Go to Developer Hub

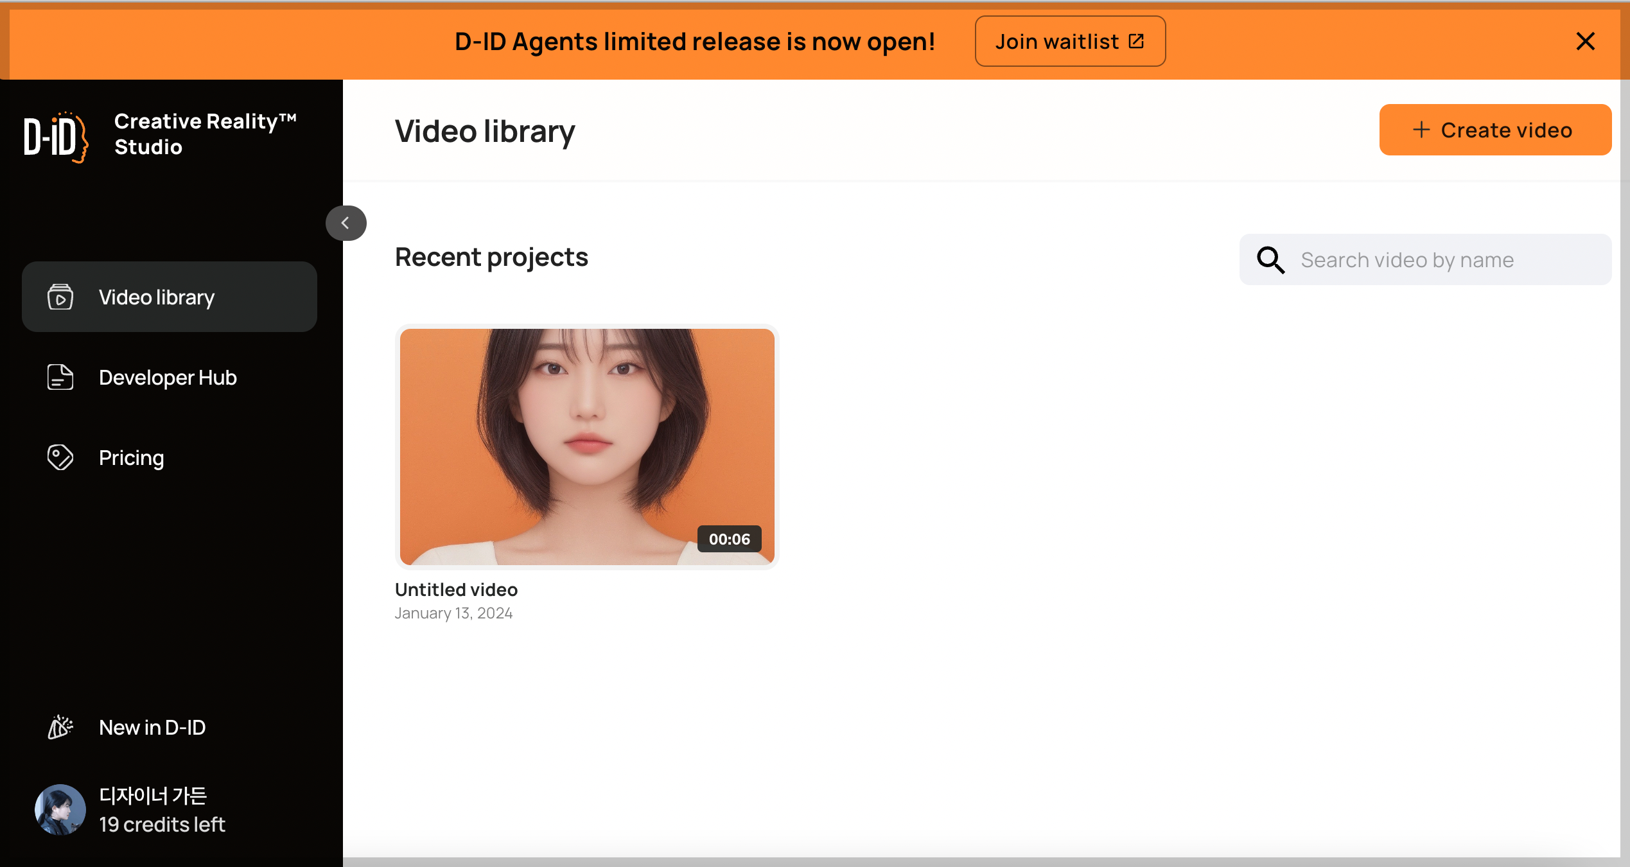pyautogui.click(x=168, y=378)
